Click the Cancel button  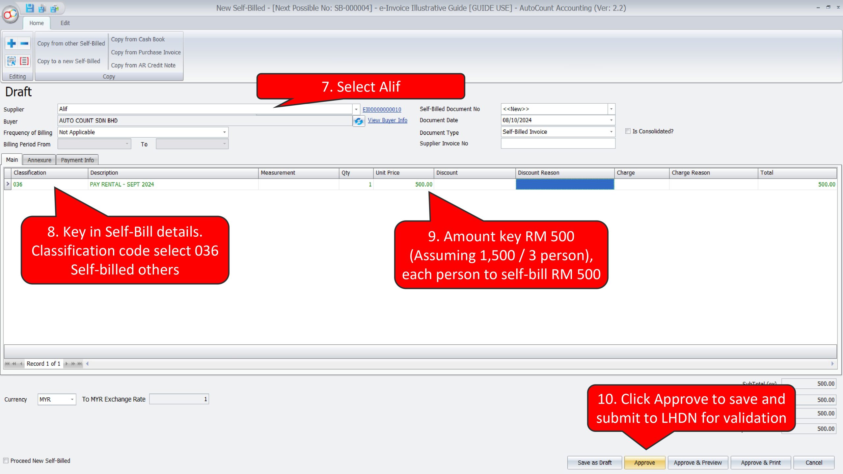(x=814, y=462)
